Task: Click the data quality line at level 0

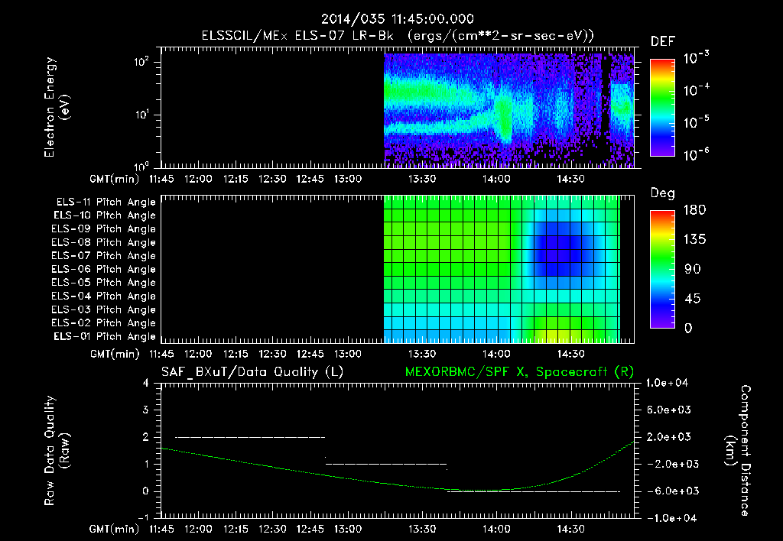Action: (x=533, y=491)
